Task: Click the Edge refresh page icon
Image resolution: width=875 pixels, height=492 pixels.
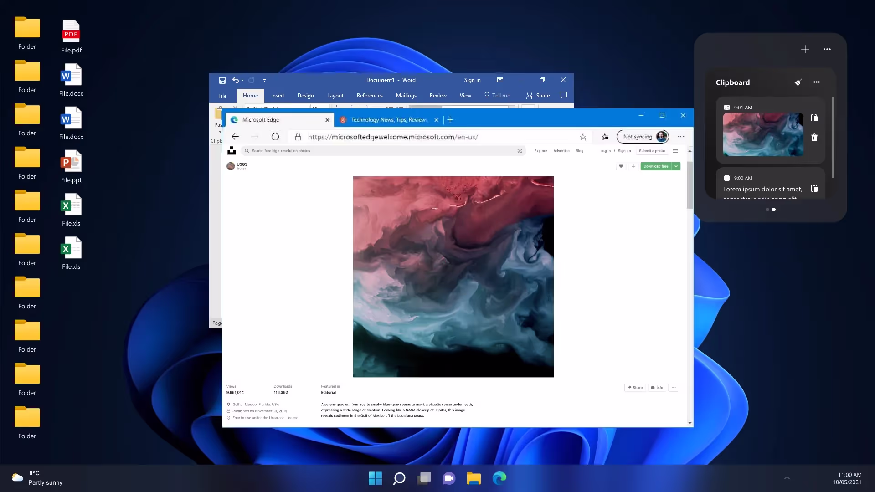Action: click(275, 137)
